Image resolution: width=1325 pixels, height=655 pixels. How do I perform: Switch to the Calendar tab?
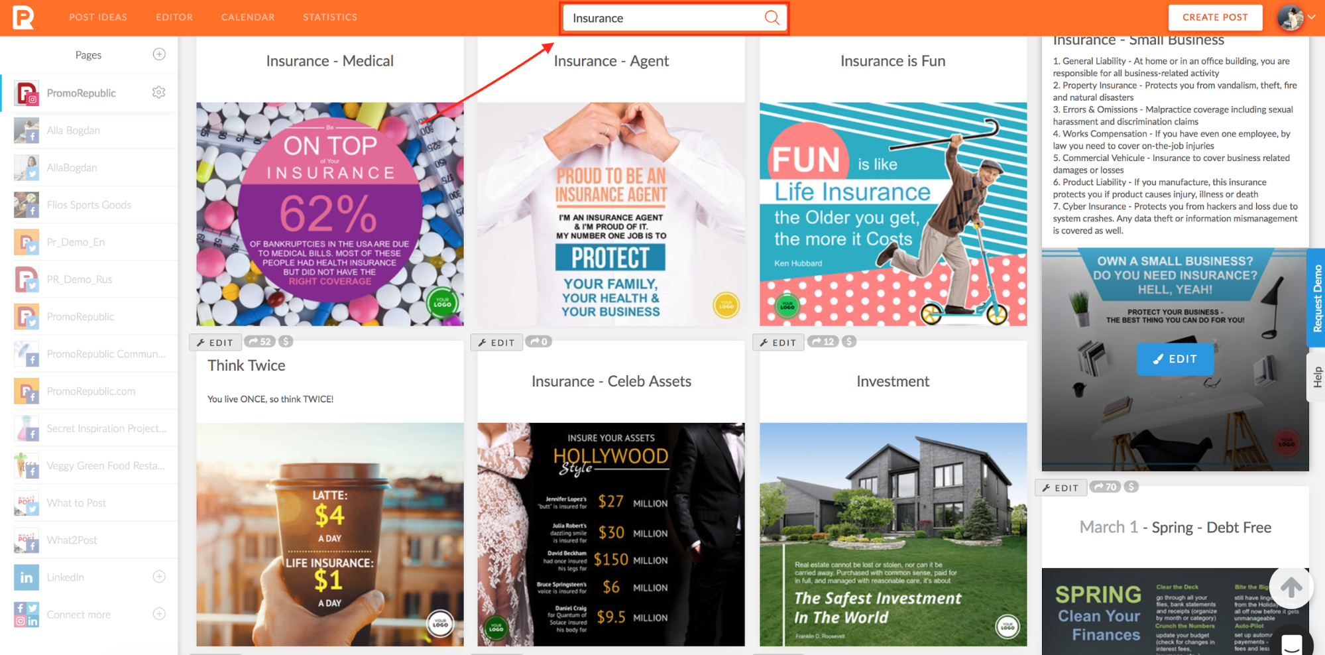coord(248,17)
